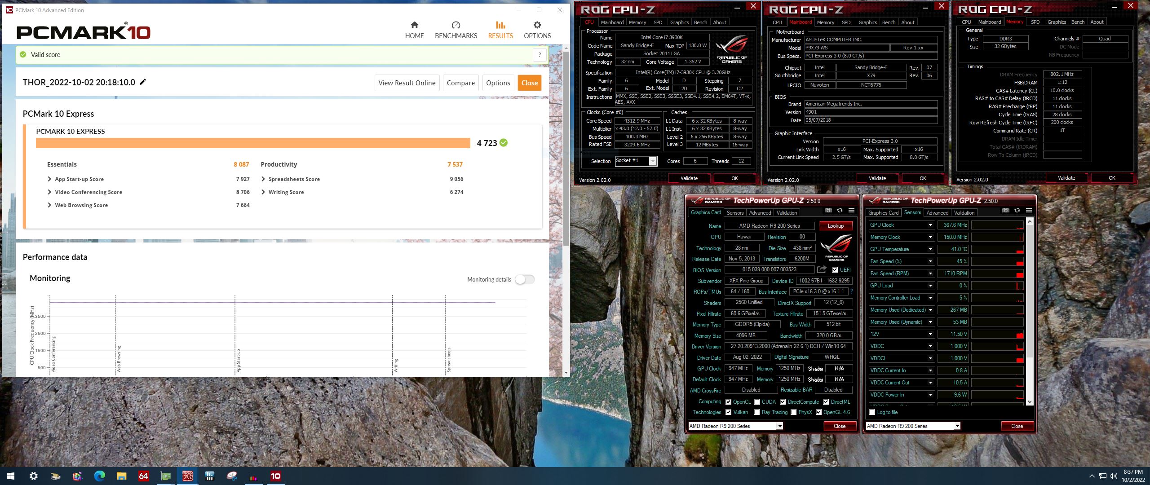Click the BIOS export share icon in GPU-Z

click(x=822, y=269)
